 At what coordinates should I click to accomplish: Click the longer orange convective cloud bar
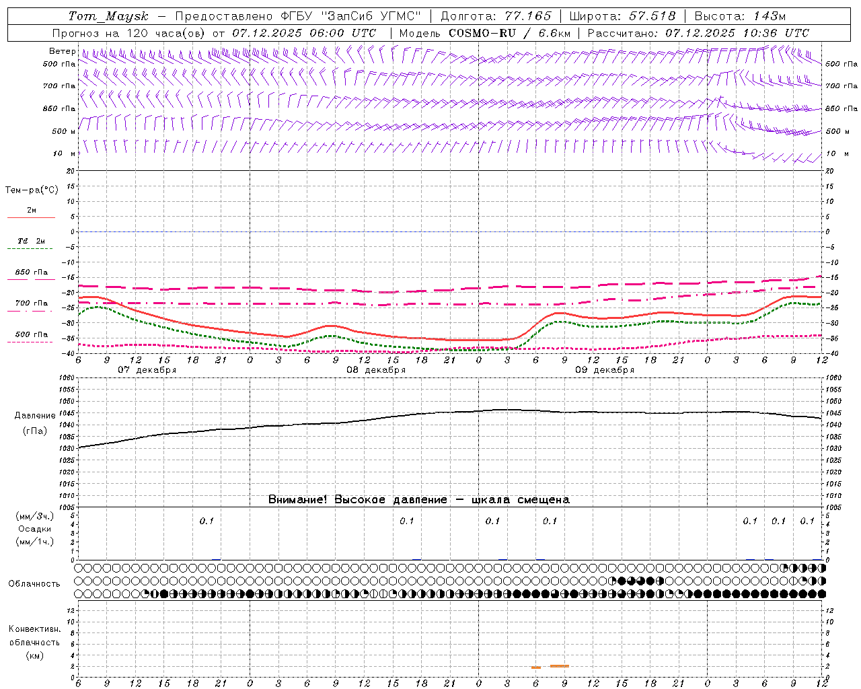pyautogui.click(x=560, y=666)
